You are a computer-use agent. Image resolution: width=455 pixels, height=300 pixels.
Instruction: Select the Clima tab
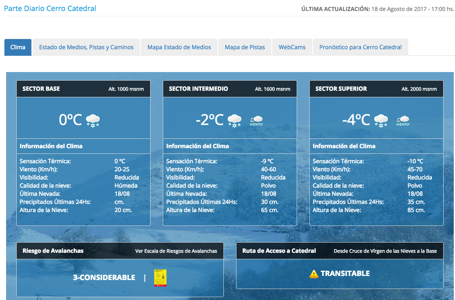[17, 47]
